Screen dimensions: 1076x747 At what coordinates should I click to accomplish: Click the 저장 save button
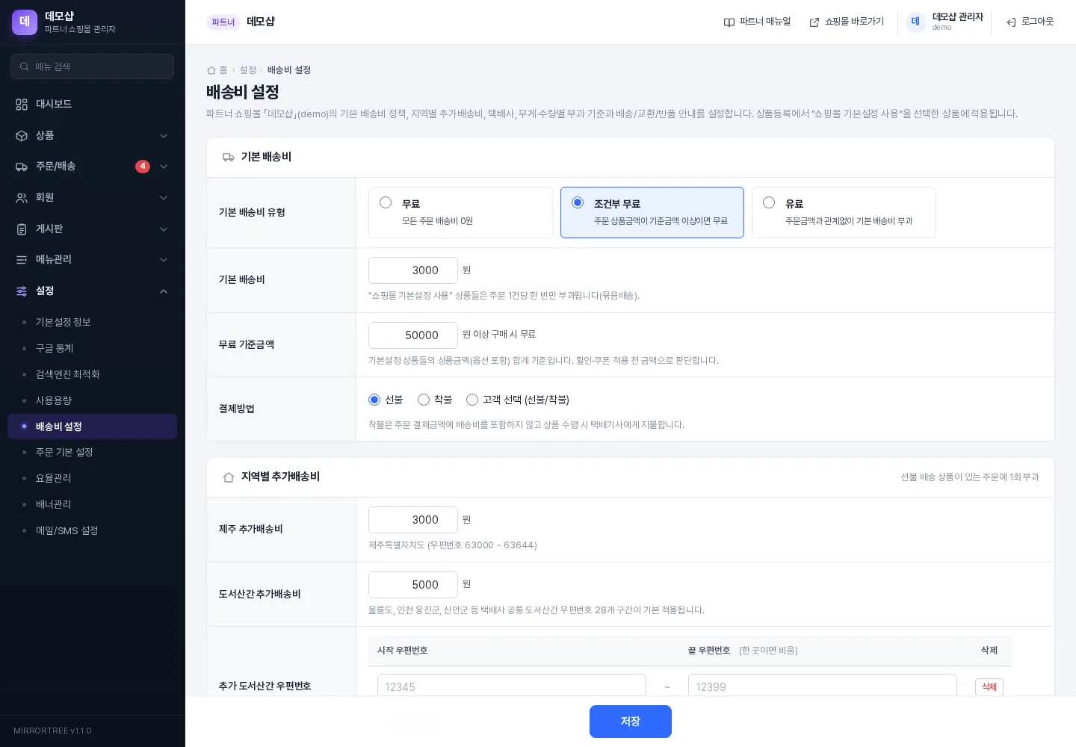click(631, 722)
